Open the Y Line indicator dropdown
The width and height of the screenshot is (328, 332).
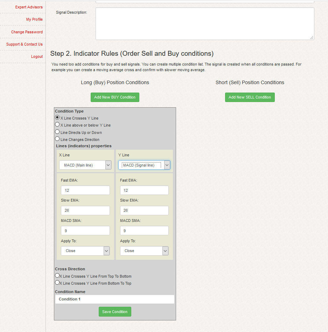[x=144, y=165]
